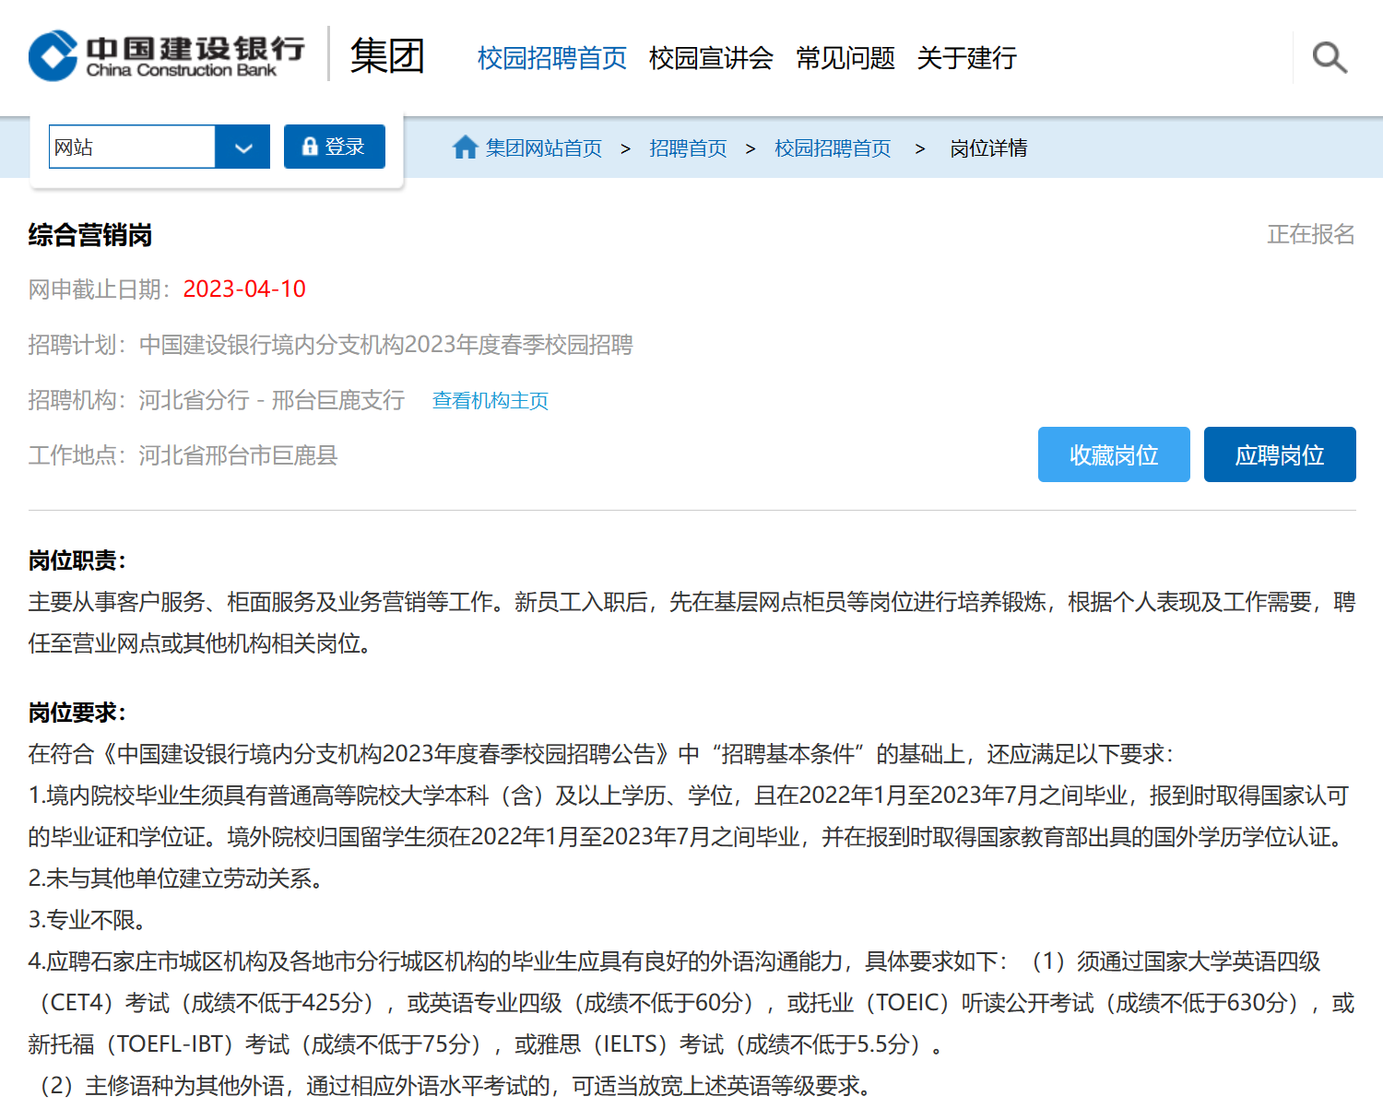This screenshot has width=1383, height=1120.
Task: Click the 工作地点 河北省邢台市巨鹿县 line
Action: (183, 455)
